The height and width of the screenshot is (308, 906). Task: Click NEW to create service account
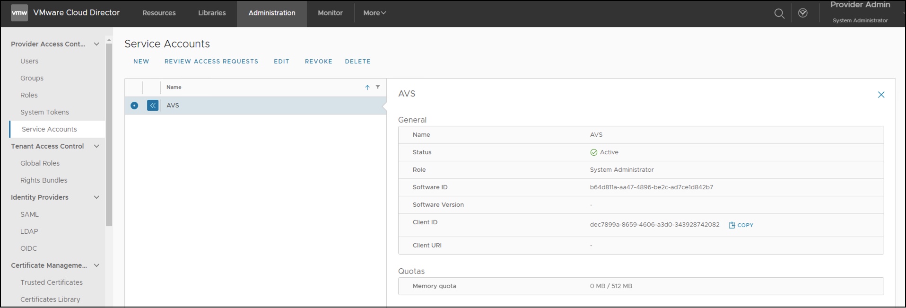(141, 62)
